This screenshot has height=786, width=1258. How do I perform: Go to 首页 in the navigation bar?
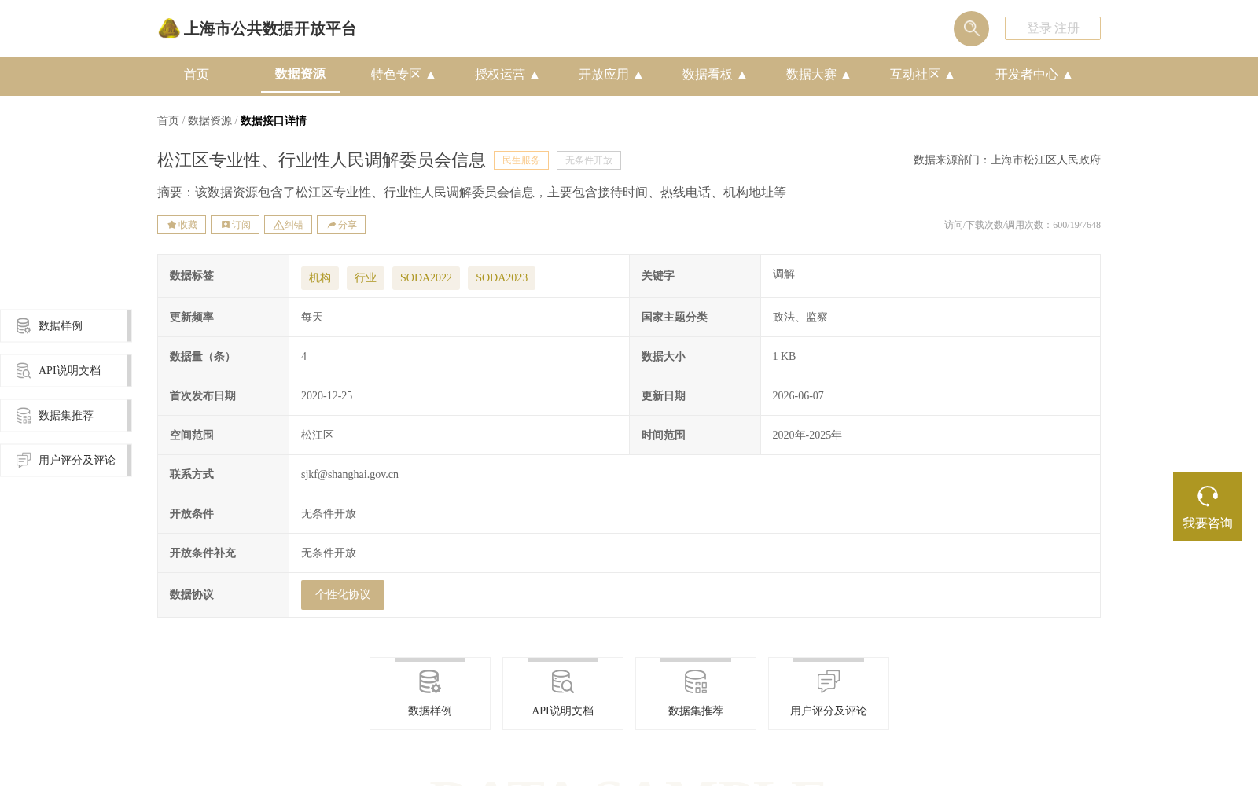197,75
